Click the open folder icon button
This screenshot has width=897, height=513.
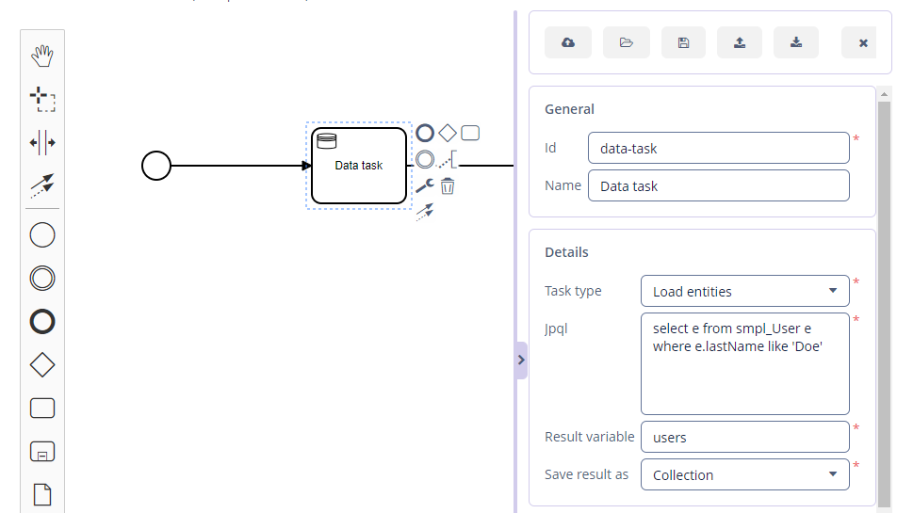tap(626, 42)
